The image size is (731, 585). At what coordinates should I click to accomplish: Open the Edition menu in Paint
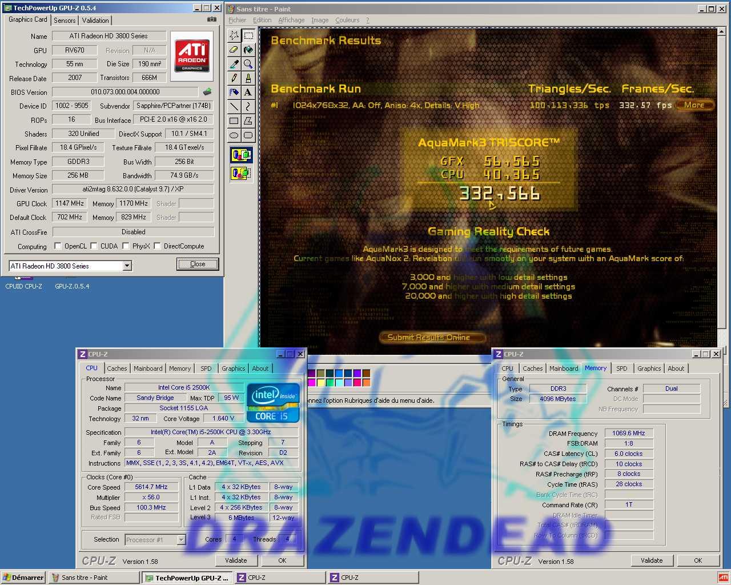[x=262, y=20]
